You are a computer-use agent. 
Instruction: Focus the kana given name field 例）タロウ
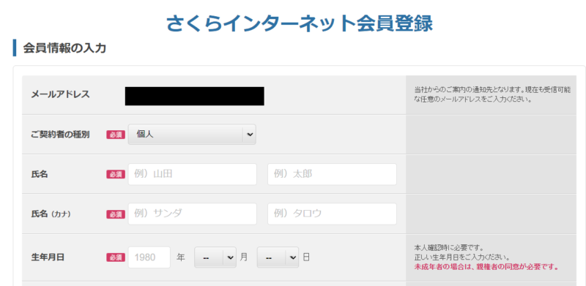332,214
